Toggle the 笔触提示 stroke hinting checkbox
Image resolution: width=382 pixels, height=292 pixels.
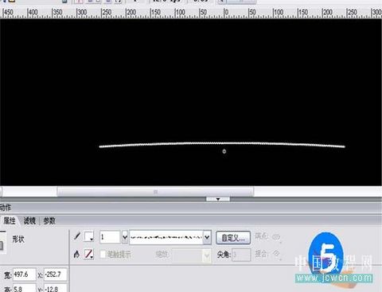pos(103,254)
